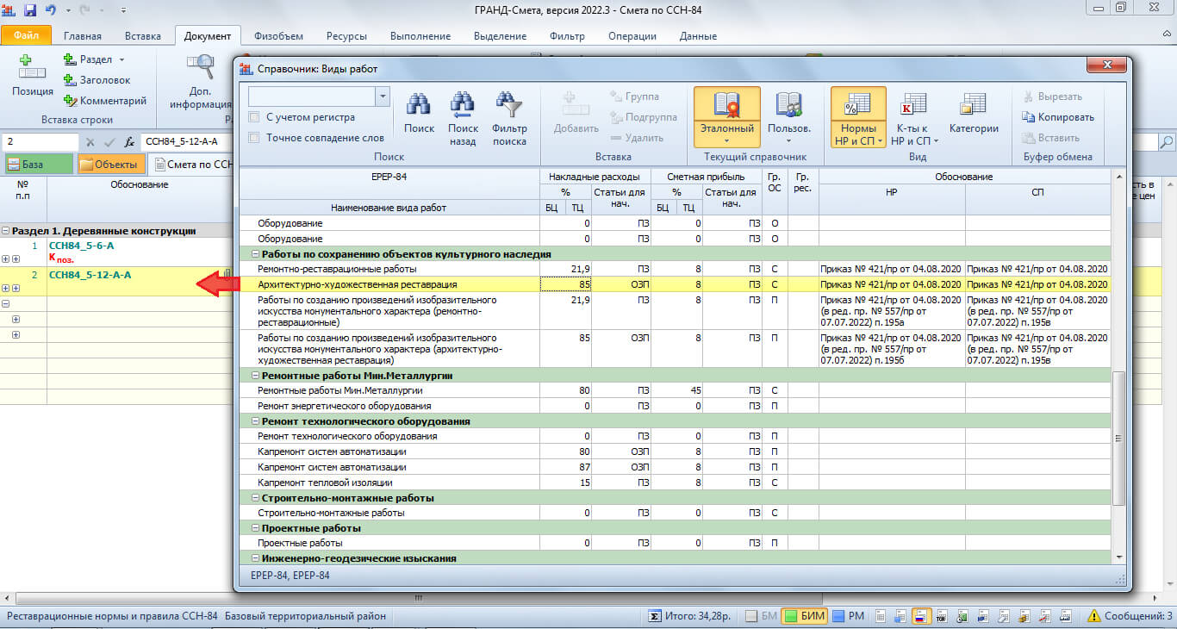
Task: Collapse Проектные работы group
Action: (x=256, y=528)
